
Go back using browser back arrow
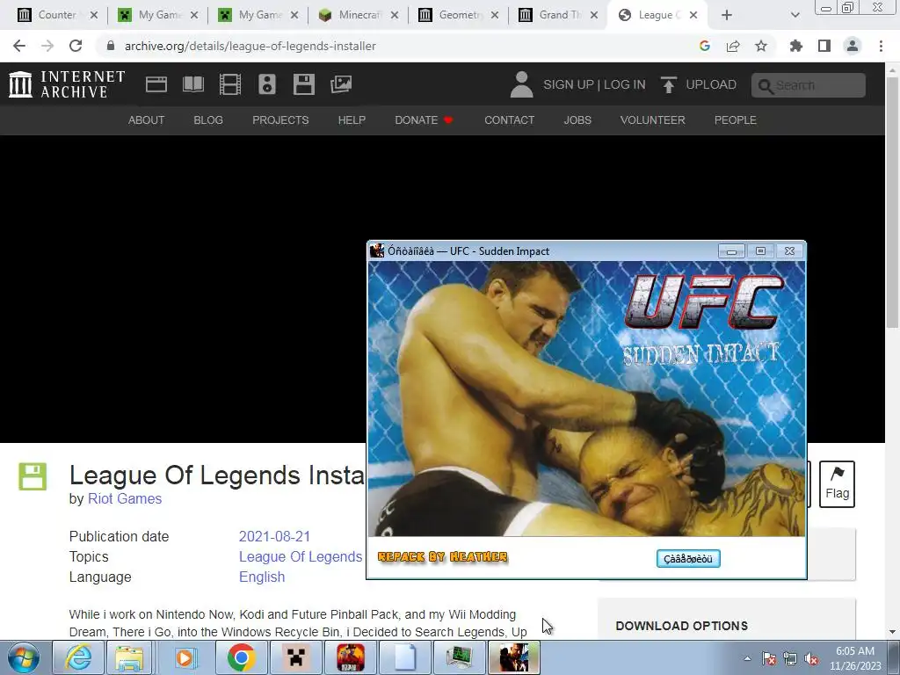pos(19,46)
